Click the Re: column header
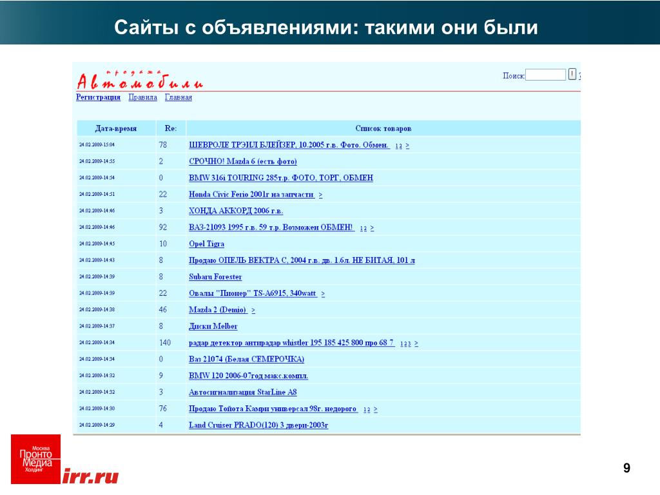The height and width of the screenshot is (495, 660). pos(170,128)
